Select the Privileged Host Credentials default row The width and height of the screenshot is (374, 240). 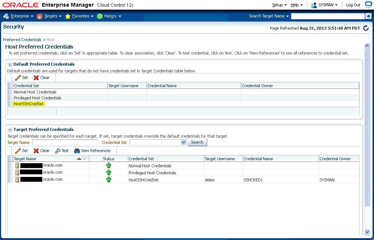[183, 98]
